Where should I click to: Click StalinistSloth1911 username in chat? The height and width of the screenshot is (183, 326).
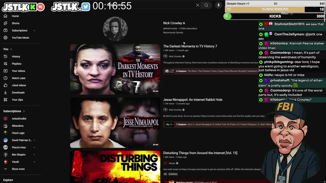tap(289, 24)
